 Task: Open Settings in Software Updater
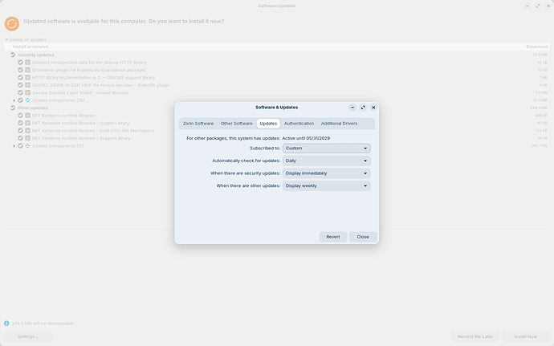[28, 336]
